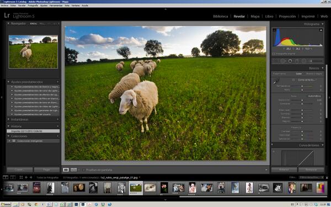This screenshot has width=331, height=207.
Task: Collapse the Curva de tonos panel
Action: click(323, 145)
